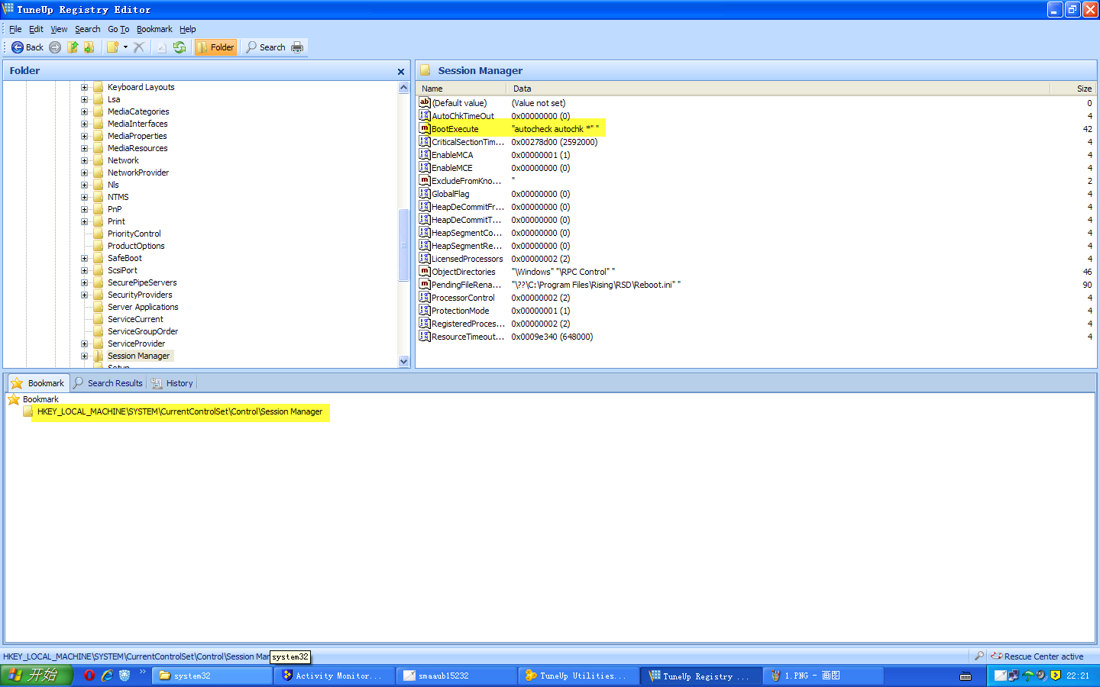The image size is (1100, 687).
Task: Close the Folder pane
Action: [x=401, y=71]
